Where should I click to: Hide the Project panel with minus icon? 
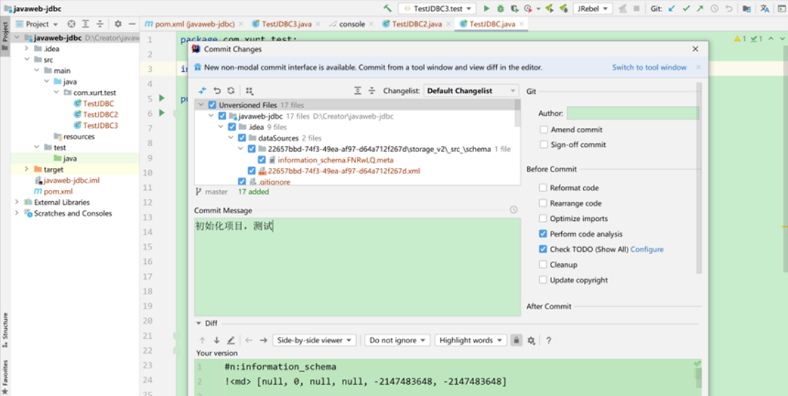click(x=132, y=24)
